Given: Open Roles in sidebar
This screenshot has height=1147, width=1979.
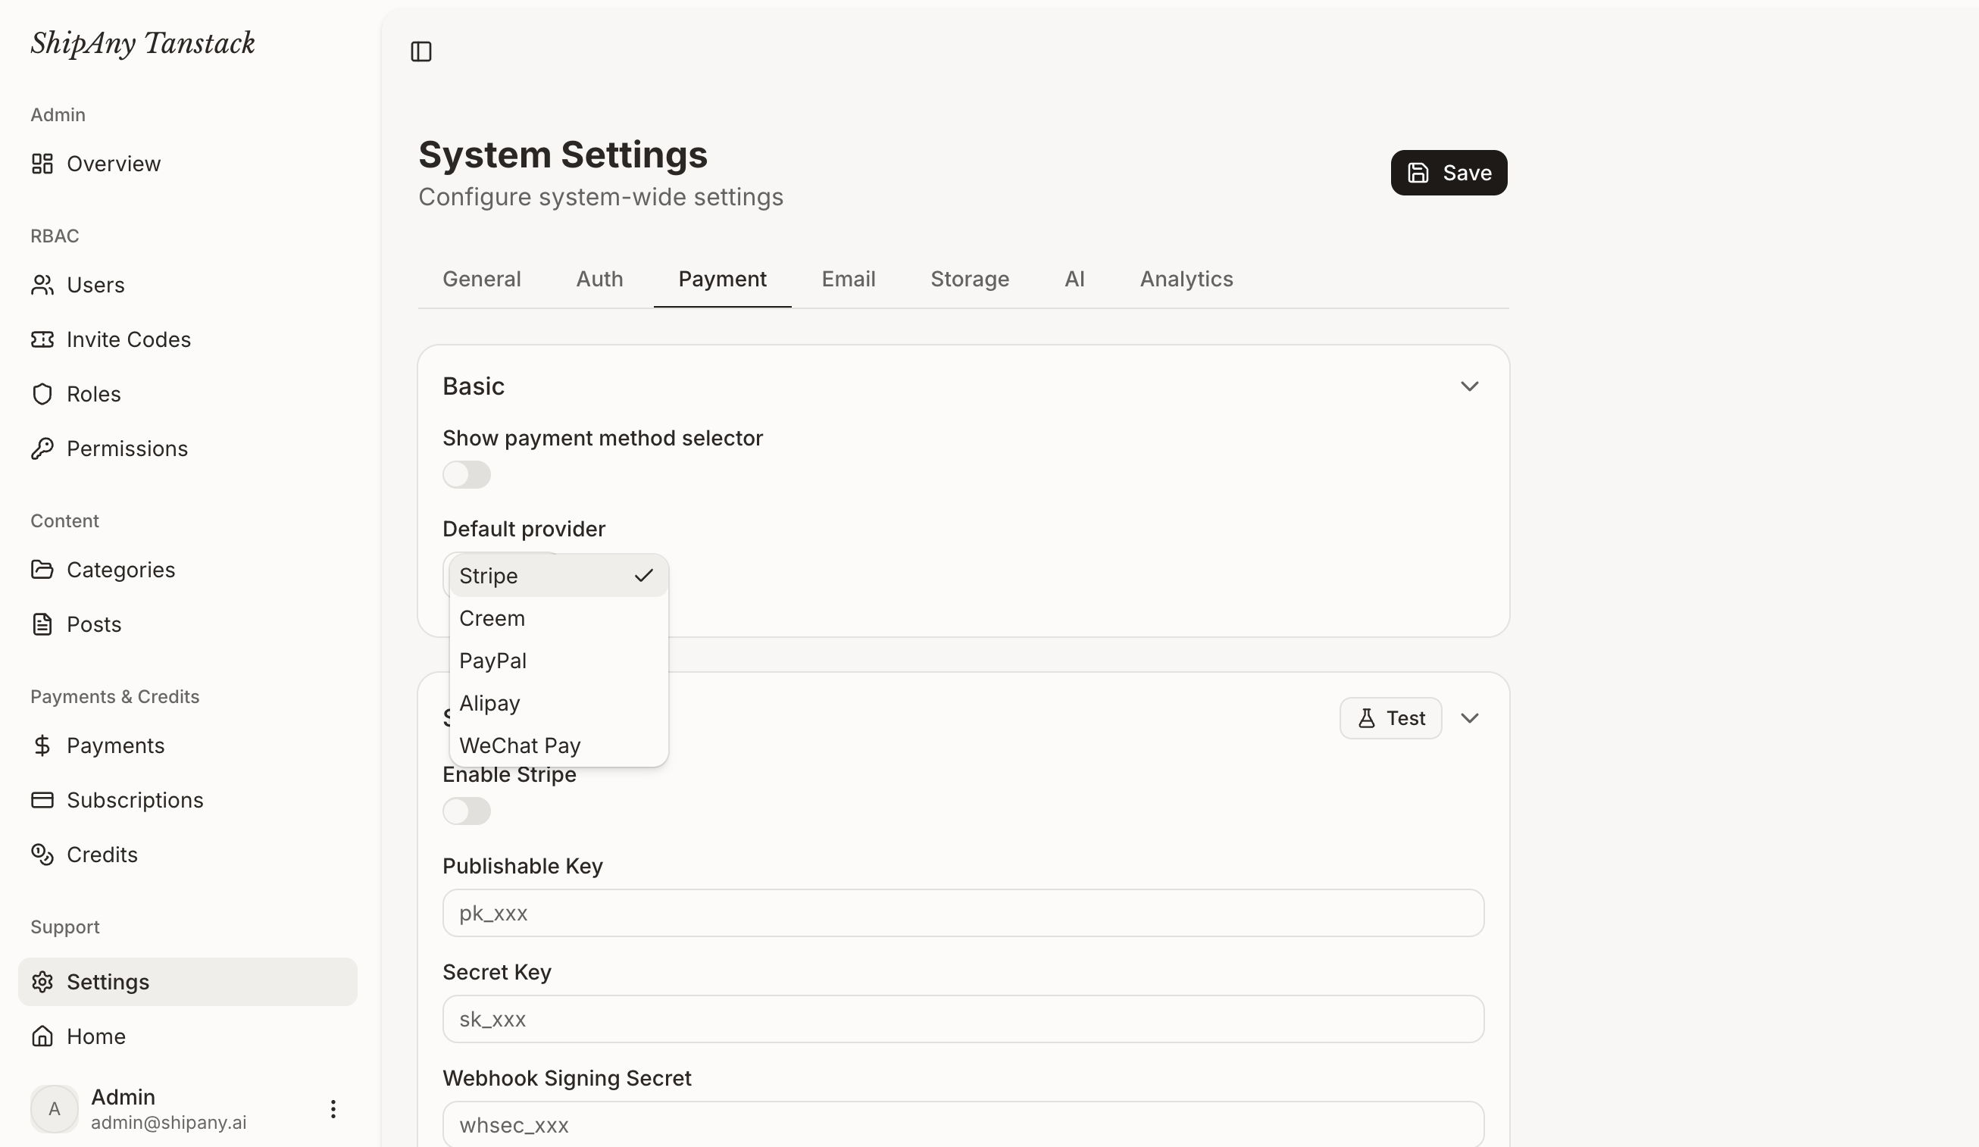Looking at the screenshot, I should click(188, 393).
